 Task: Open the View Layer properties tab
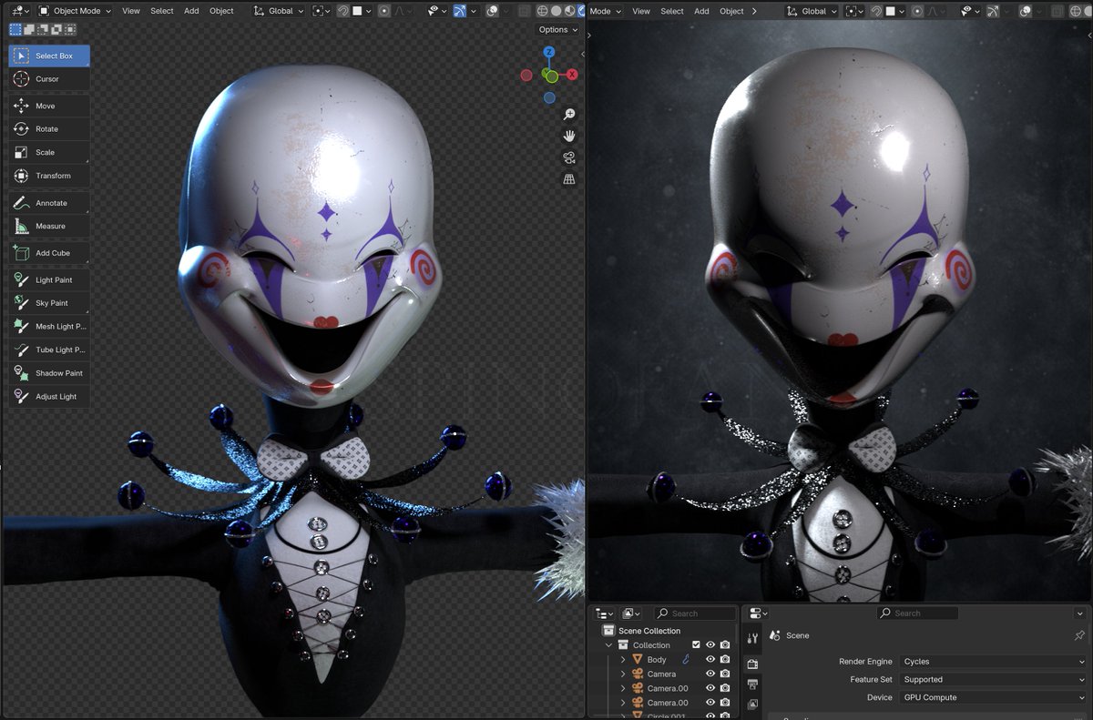click(752, 705)
